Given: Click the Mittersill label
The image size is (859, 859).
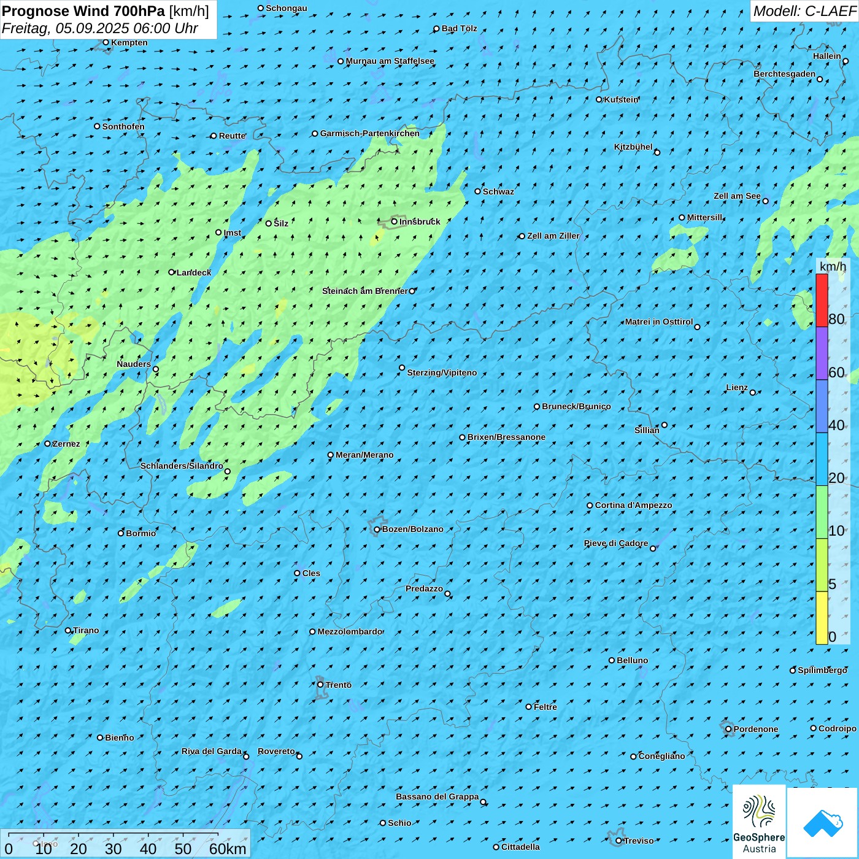Looking at the screenshot, I should [x=704, y=217].
